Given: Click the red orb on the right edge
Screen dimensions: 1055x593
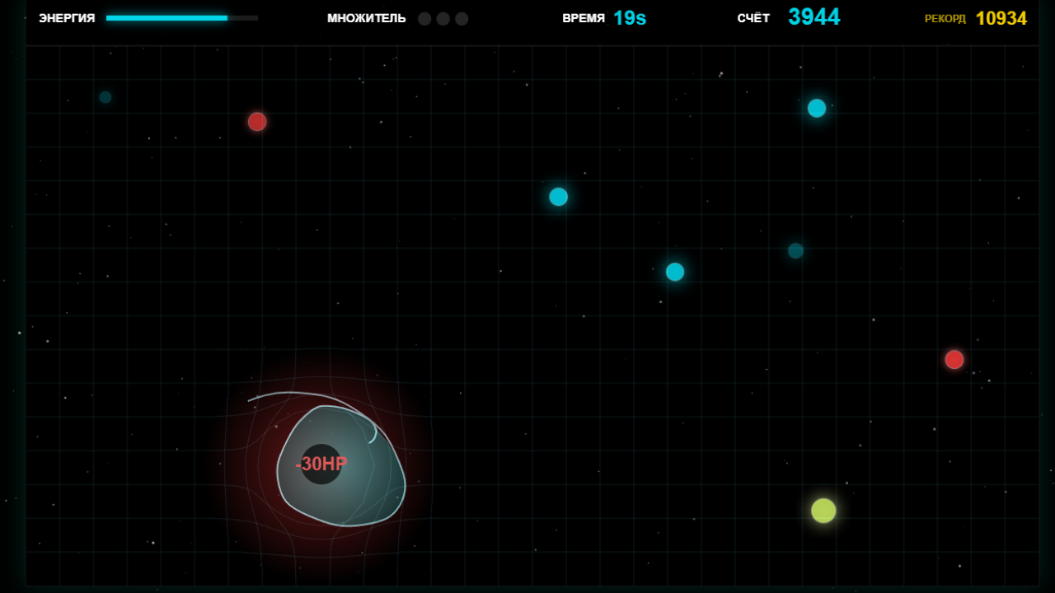Looking at the screenshot, I should point(954,359).
